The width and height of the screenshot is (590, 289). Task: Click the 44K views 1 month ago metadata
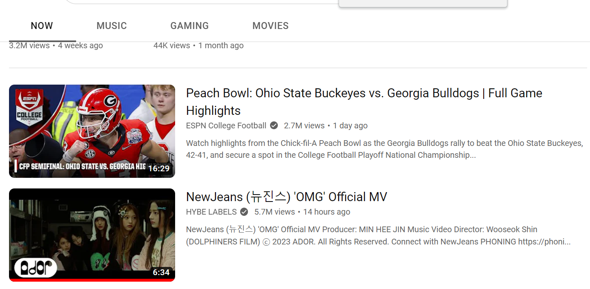(x=198, y=45)
